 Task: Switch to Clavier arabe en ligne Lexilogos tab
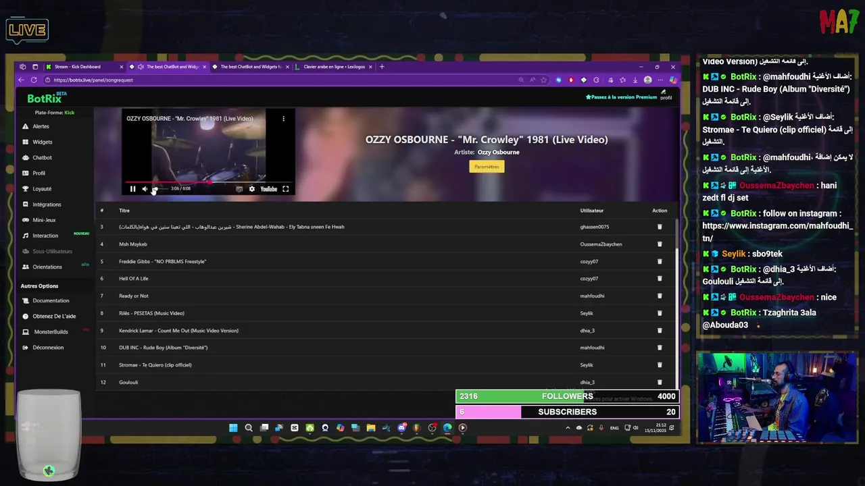click(334, 67)
